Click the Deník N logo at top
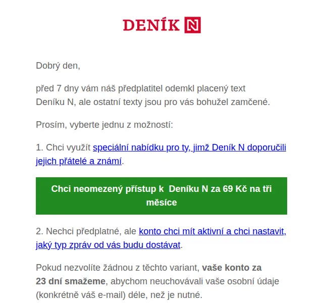The image size is (323, 303). click(161, 25)
